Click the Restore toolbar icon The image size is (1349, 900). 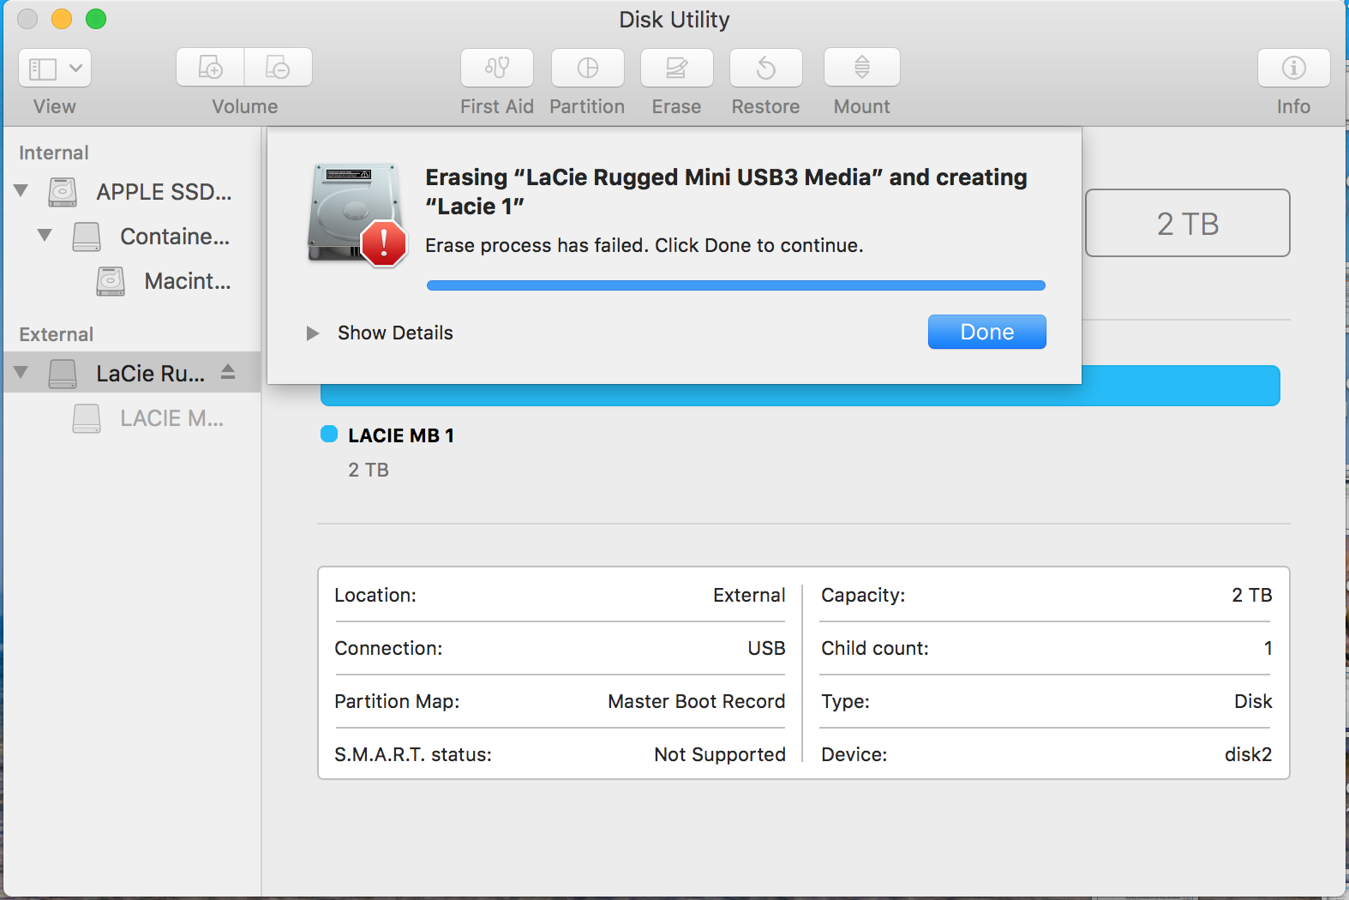766,68
